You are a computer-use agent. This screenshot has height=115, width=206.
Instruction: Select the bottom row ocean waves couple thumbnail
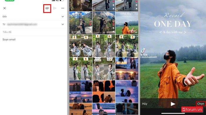pyautogui.click(x=104, y=109)
